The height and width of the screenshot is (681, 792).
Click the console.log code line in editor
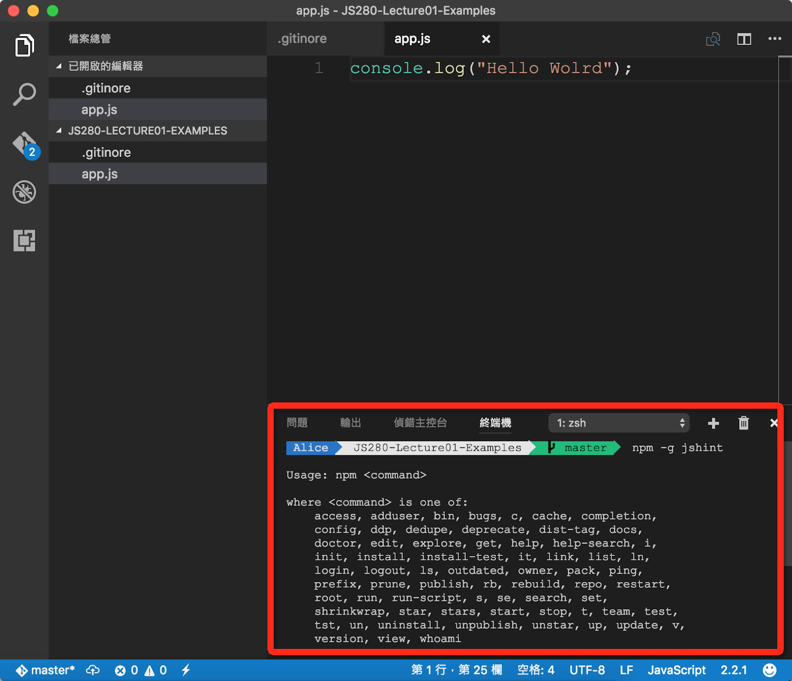point(491,68)
